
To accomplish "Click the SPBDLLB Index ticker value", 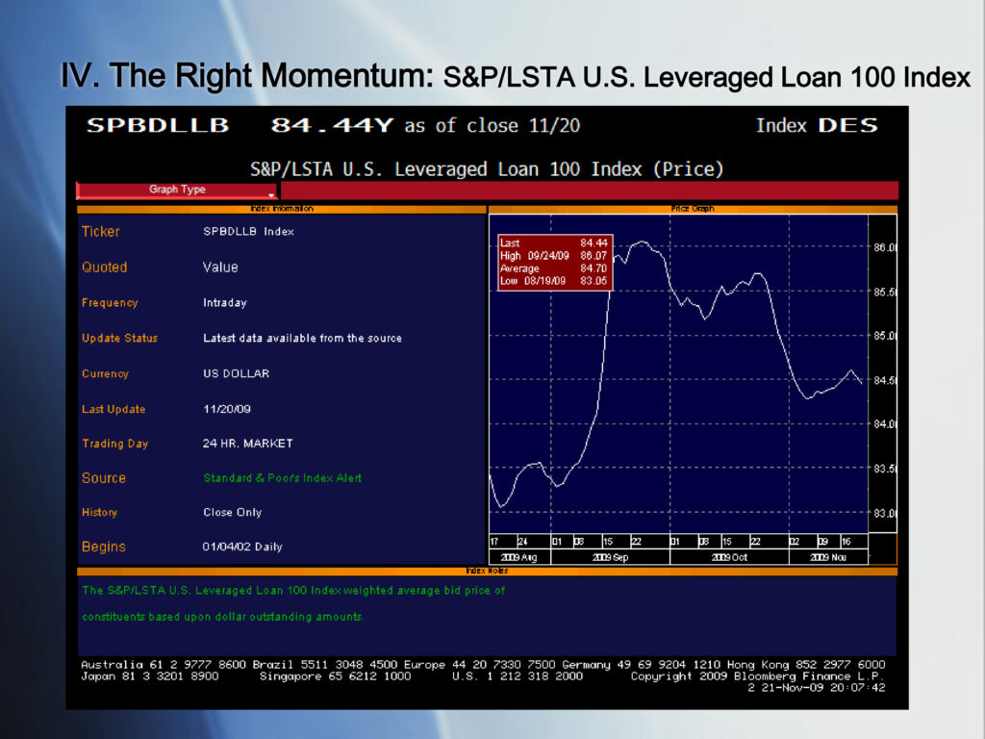I will [248, 232].
